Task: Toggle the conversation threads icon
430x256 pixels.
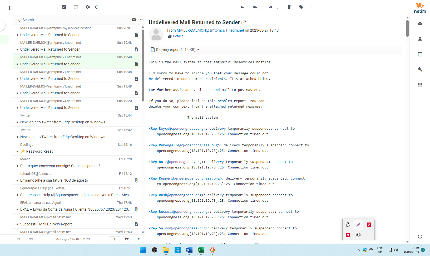Action: click(x=76, y=7)
